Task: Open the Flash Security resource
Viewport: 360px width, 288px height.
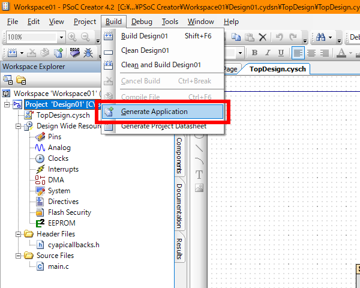Action: point(70,212)
